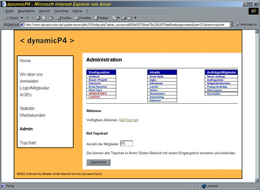Click the IE icon in title bar
260x190 pixels.
(x=3, y=4)
